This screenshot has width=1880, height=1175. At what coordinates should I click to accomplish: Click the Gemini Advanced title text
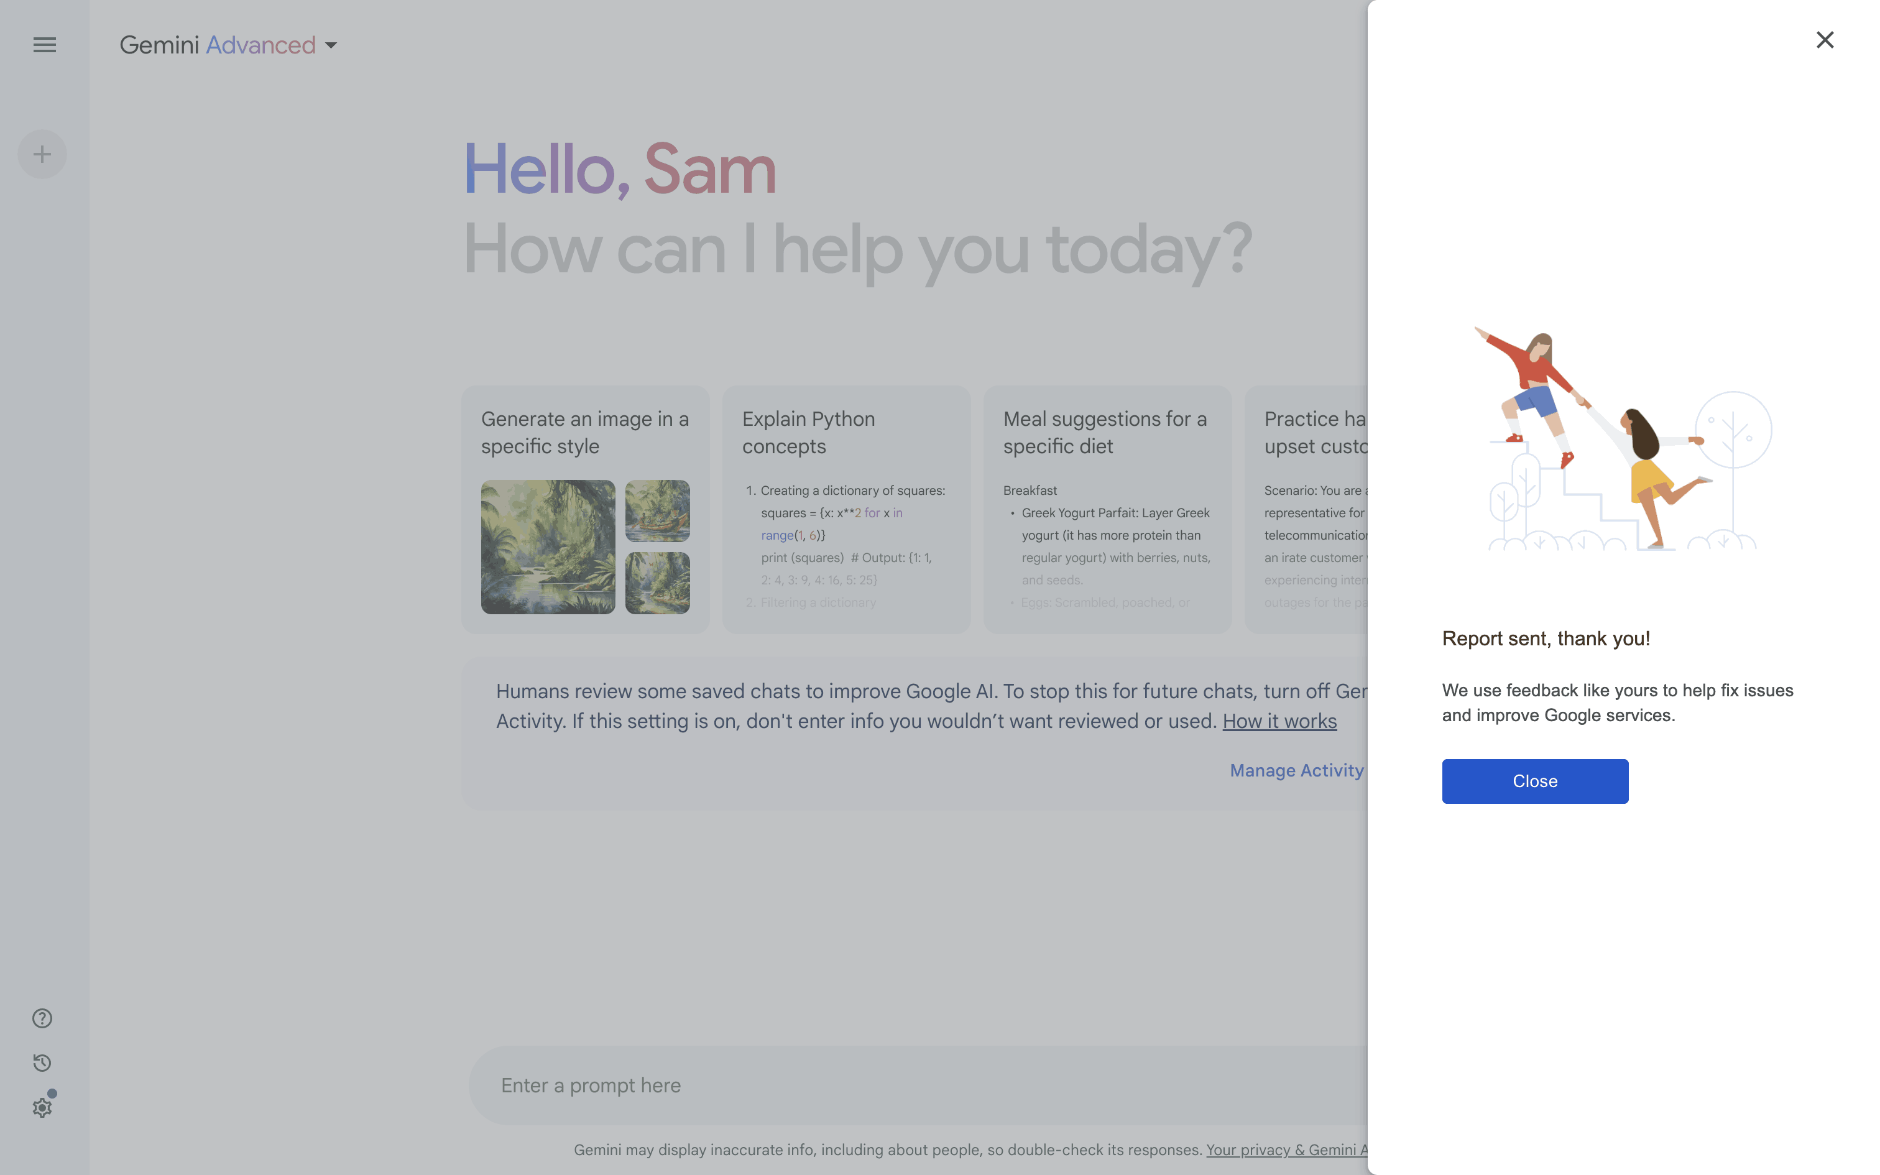point(218,45)
